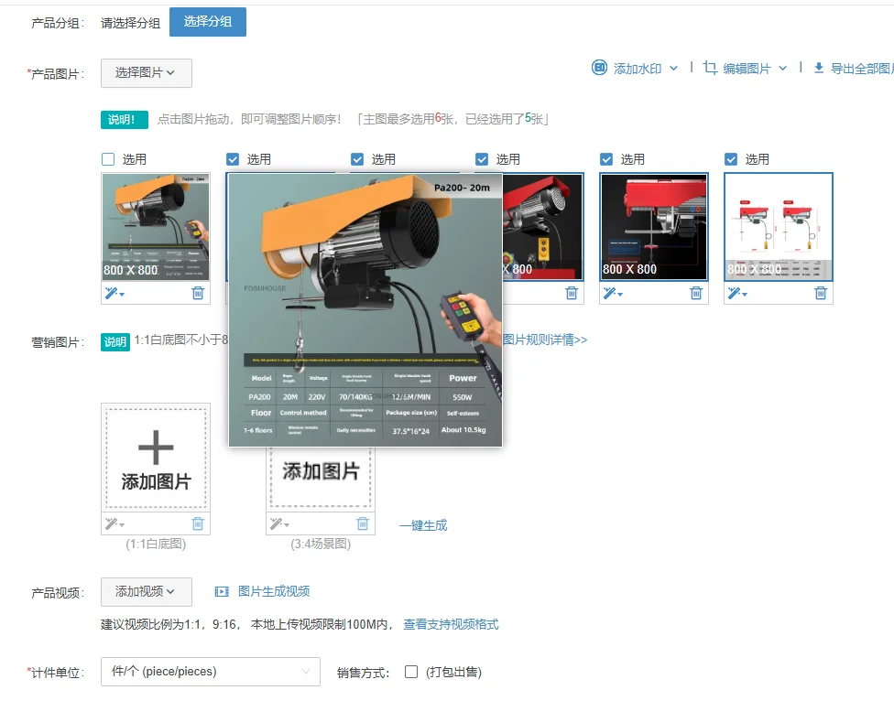Click the 说明 badge beside 营销图片

[x=115, y=341]
